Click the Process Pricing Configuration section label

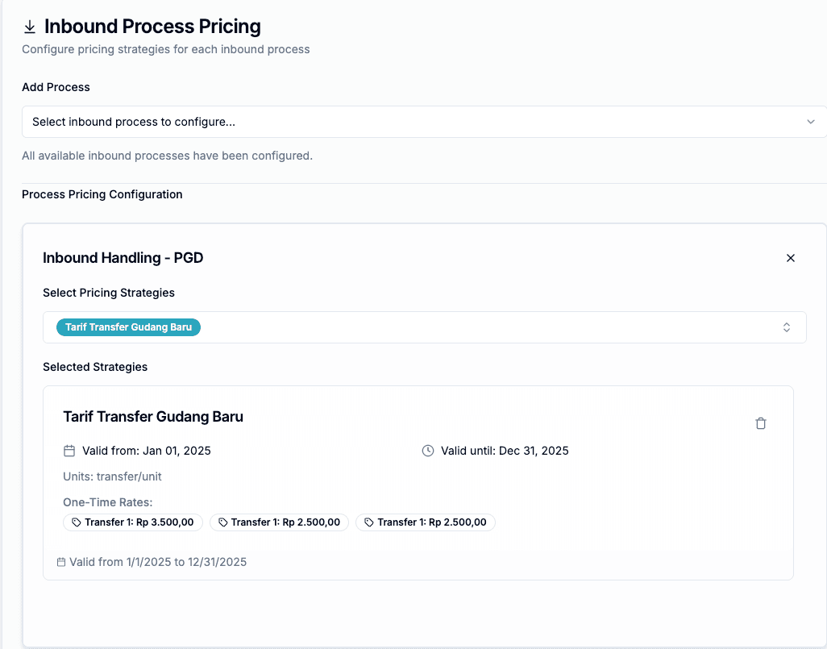[102, 194]
